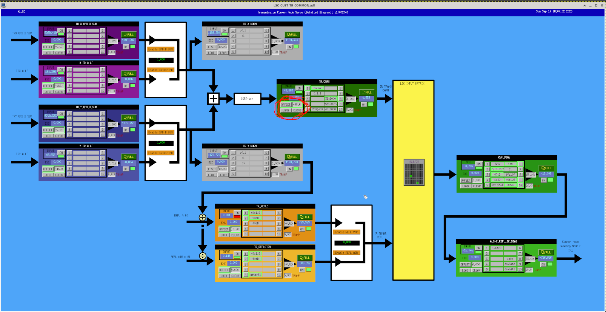Screen dimensions: 606x312
Task: Open FULL view of TR_CARM filter
Action: (x=366, y=92)
